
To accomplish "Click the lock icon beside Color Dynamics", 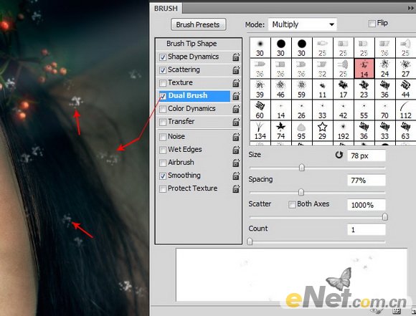I will (236, 109).
